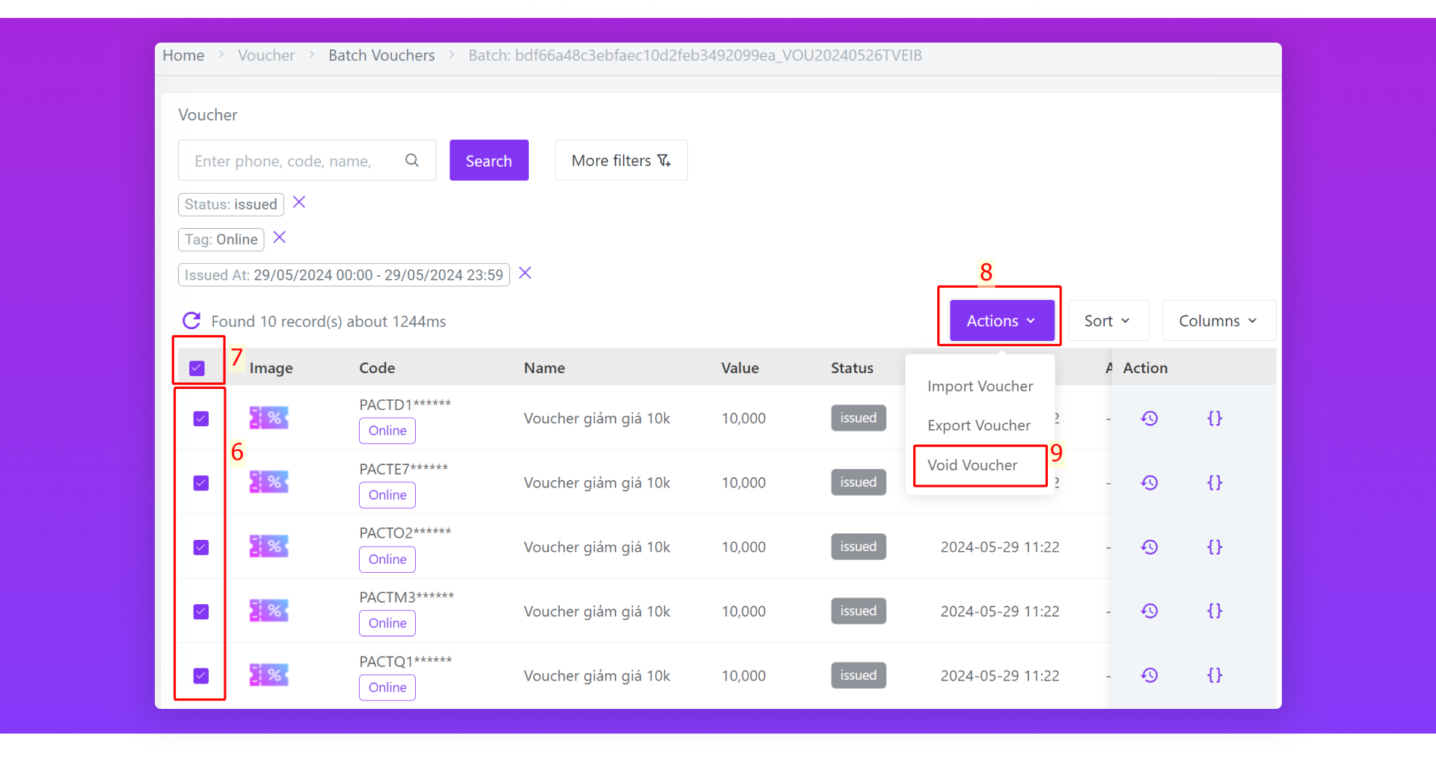This screenshot has width=1436, height=759.
Task: Remove the Status: issued filter
Action: click(299, 203)
